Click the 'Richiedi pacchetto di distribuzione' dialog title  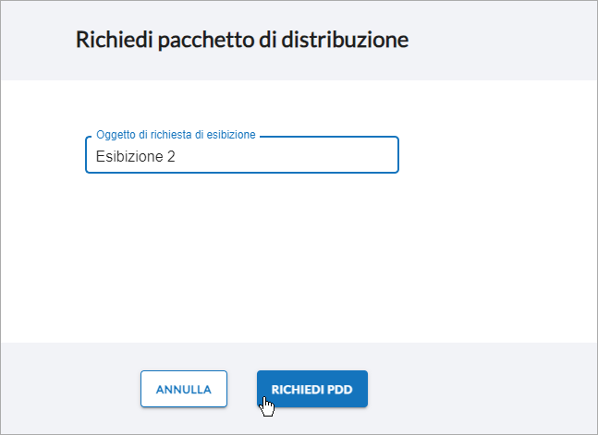coord(242,40)
